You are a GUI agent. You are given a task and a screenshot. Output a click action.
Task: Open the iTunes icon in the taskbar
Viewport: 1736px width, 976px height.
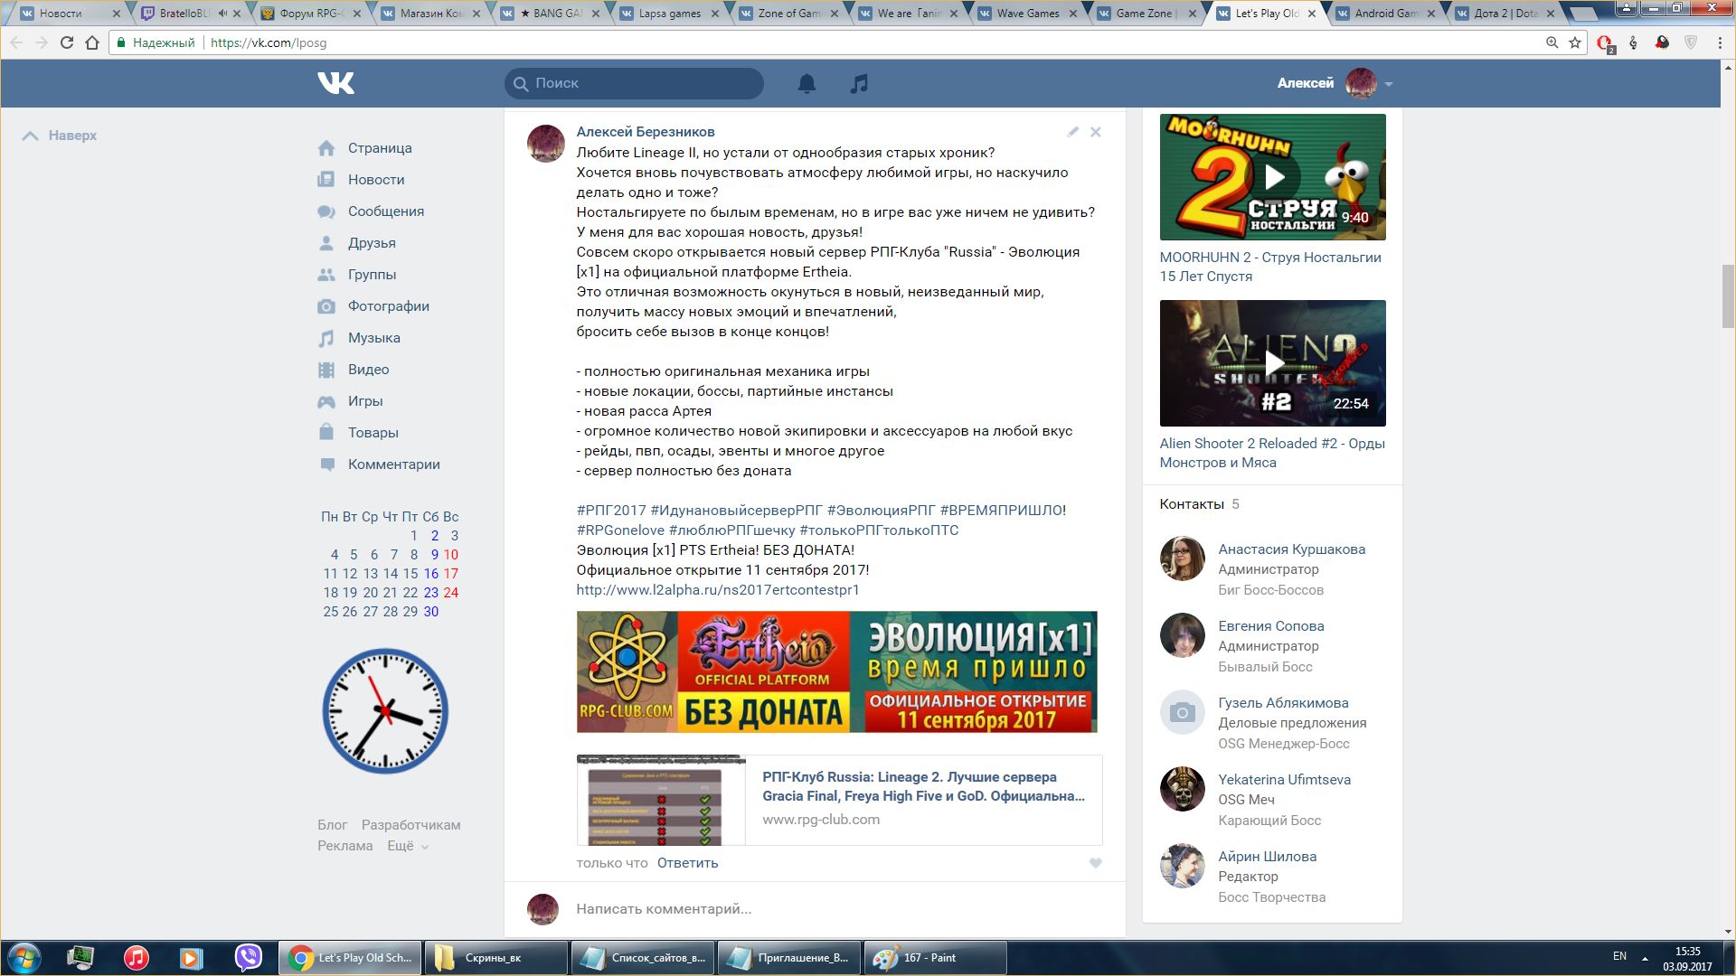point(137,957)
